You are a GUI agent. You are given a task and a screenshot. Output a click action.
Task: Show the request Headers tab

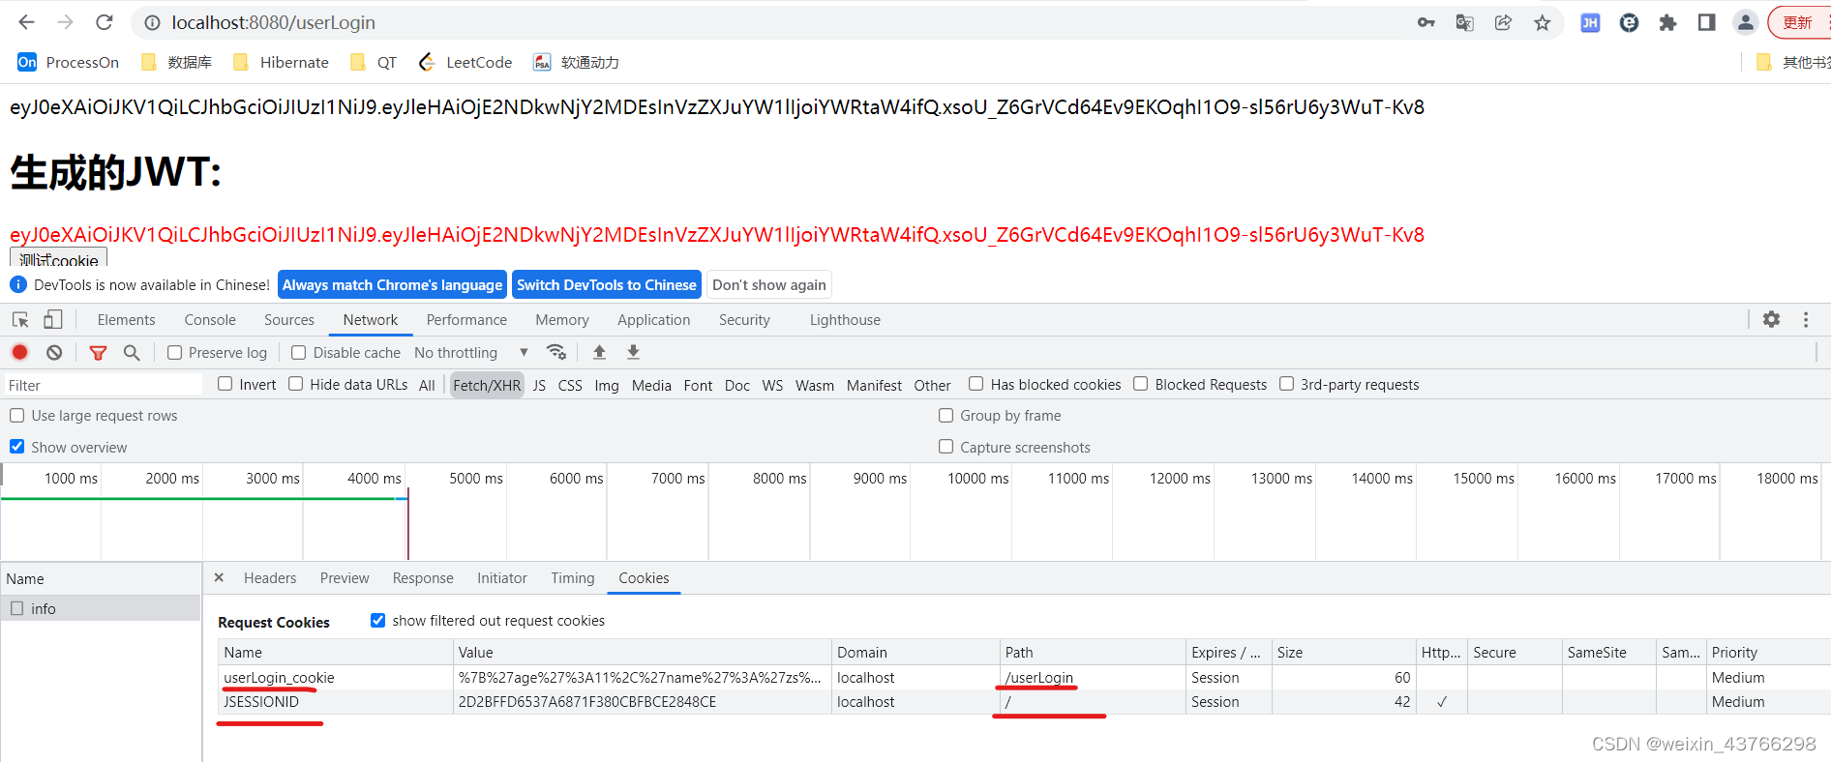tap(270, 578)
